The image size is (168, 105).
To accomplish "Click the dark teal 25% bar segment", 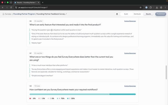I will click(x=122, y=94).
